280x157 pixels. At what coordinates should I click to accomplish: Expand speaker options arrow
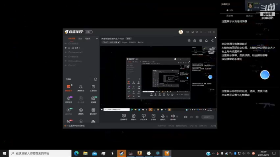click(x=177, y=117)
